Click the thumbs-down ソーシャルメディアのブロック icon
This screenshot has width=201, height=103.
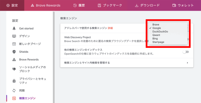point(14,69)
